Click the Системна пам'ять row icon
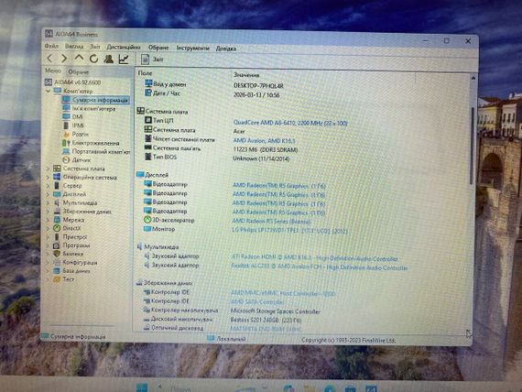 [x=147, y=147]
